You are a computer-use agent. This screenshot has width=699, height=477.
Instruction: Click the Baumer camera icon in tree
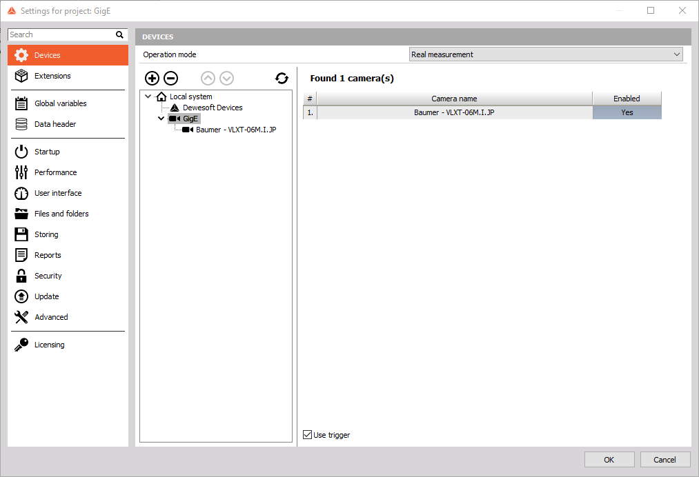pos(188,130)
